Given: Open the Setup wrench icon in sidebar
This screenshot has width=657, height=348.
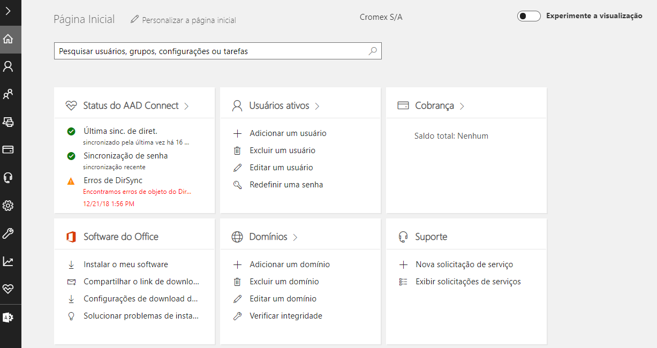Looking at the screenshot, I should (8, 233).
